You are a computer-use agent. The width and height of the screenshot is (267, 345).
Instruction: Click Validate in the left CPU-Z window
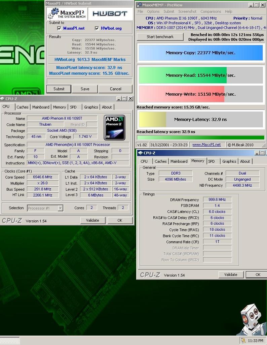point(92,220)
